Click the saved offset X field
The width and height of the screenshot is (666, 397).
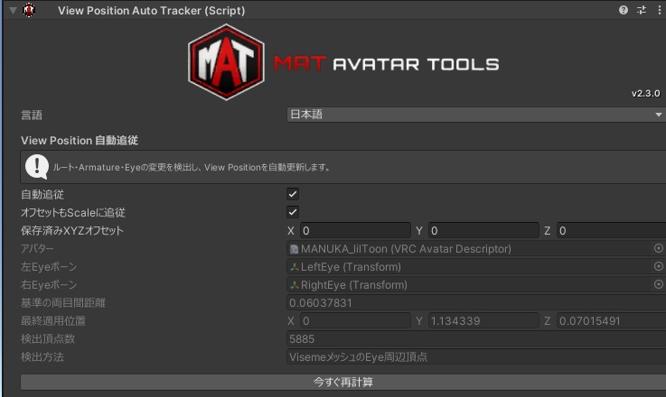click(355, 231)
